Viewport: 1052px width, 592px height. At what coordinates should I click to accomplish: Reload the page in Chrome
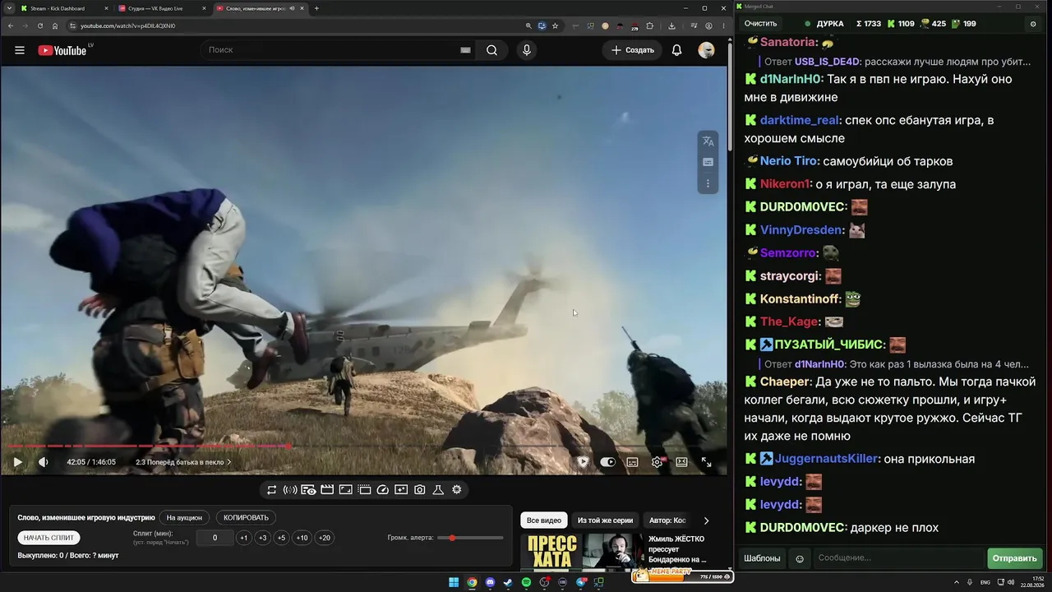pos(39,25)
